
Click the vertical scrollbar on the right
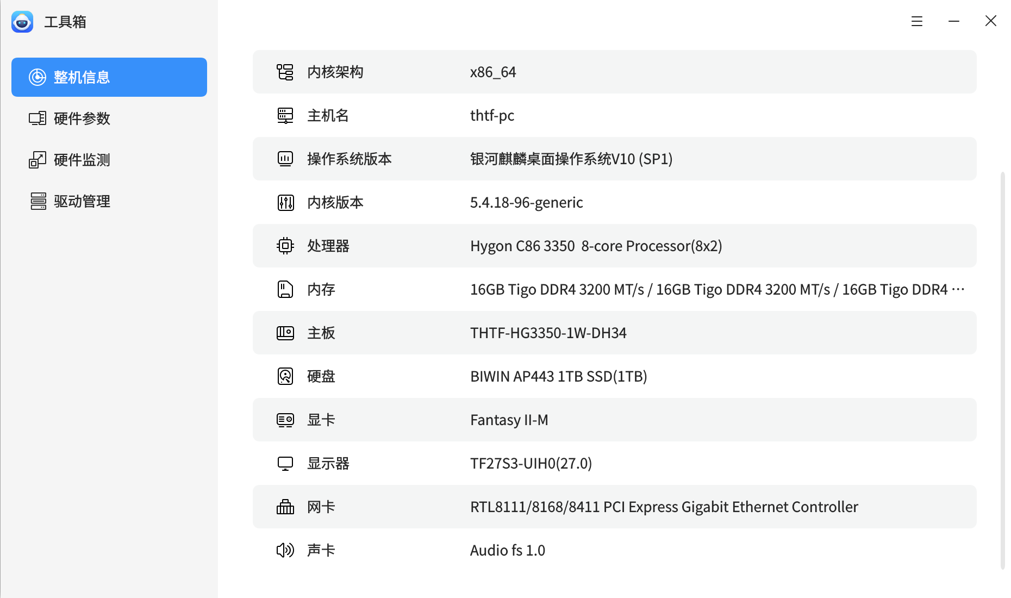[1002, 370]
